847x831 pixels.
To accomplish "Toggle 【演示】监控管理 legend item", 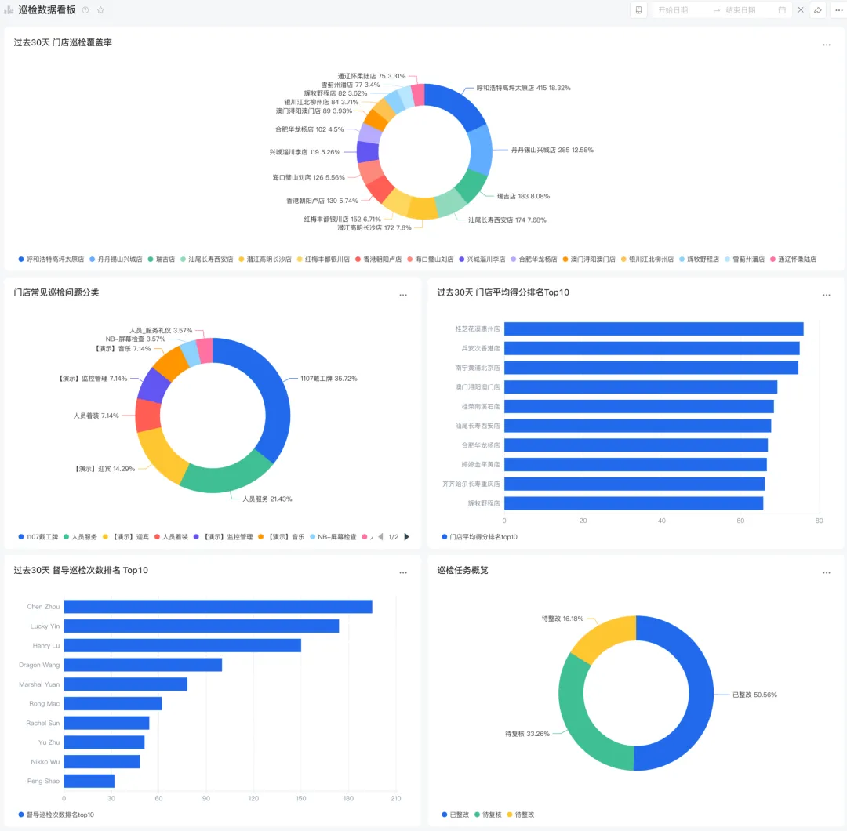I will (x=223, y=537).
